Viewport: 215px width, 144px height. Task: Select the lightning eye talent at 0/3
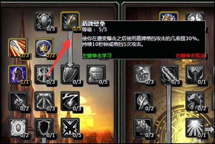[x=70, y=101]
